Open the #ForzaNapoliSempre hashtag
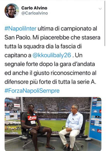The image size is (106, 151). coord(32,91)
